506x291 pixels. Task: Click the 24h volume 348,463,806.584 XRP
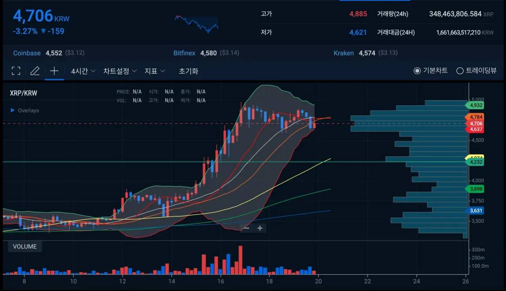coord(461,14)
